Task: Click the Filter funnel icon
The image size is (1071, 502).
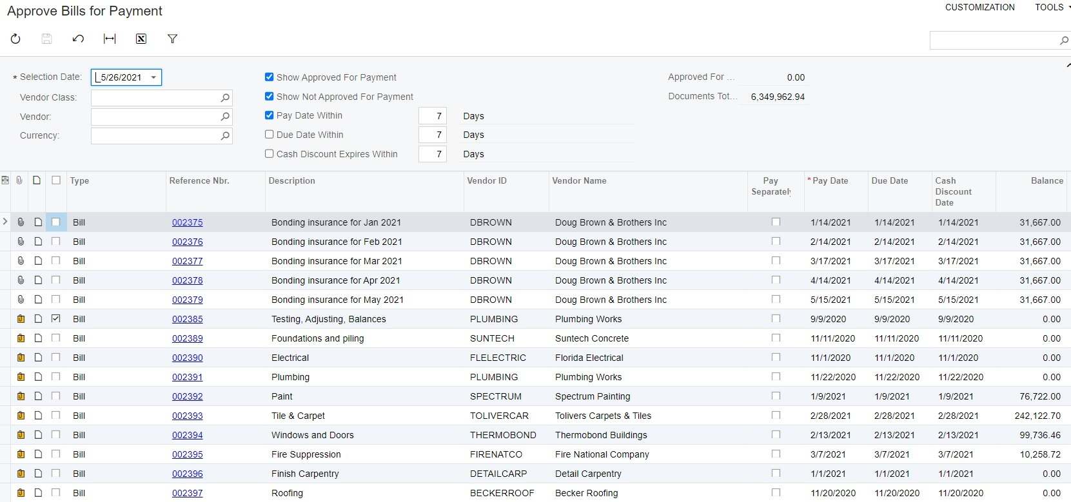Action: 172,39
